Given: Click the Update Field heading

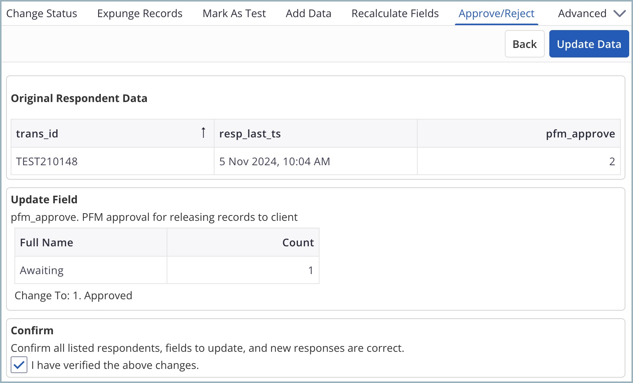Looking at the screenshot, I should 44,199.
